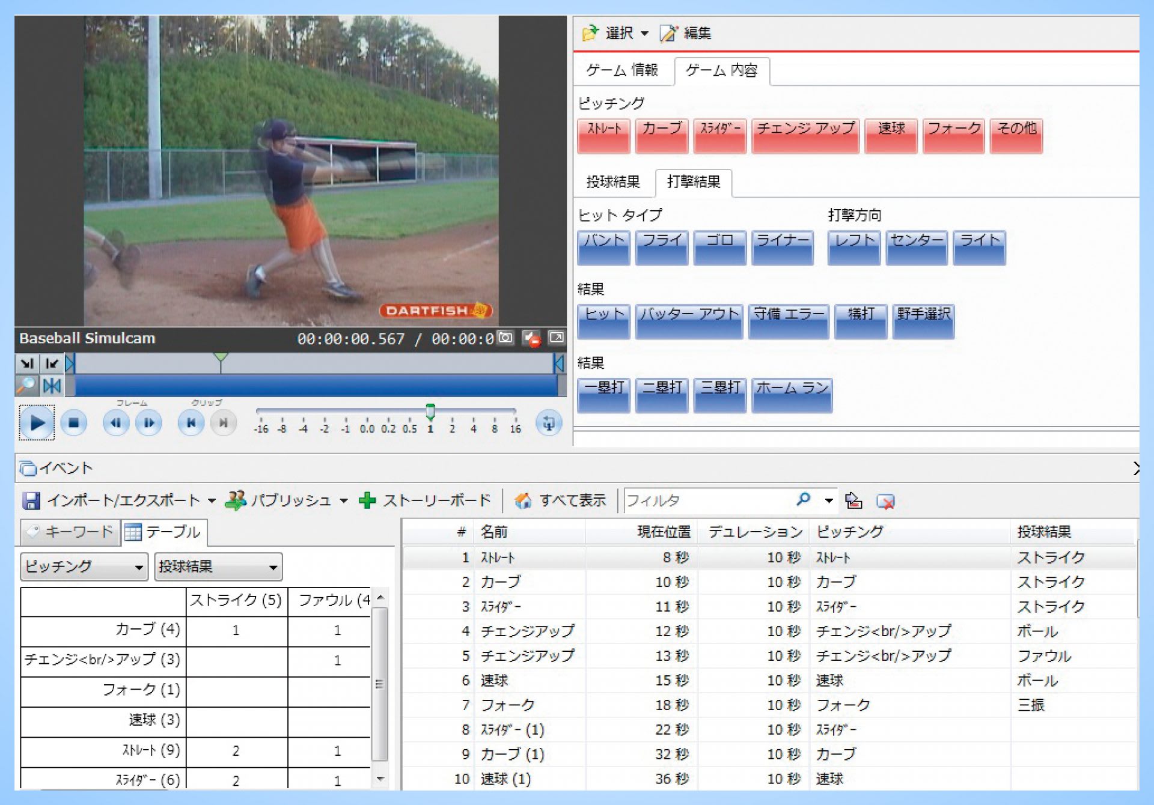Toggle fullscreen video view icon
The width and height of the screenshot is (1154, 805).
pos(557,338)
